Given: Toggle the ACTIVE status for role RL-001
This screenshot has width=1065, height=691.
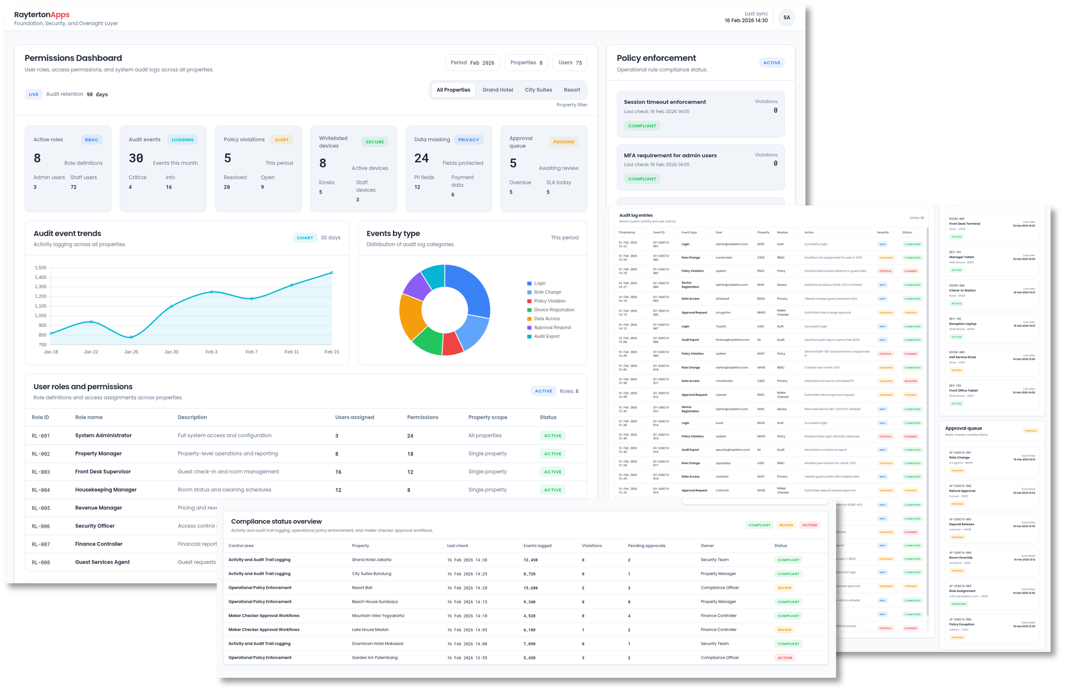Looking at the screenshot, I should click(552, 435).
